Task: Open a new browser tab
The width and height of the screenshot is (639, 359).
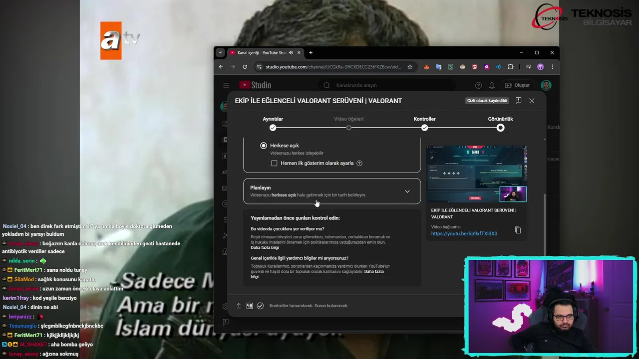Action: (x=311, y=52)
